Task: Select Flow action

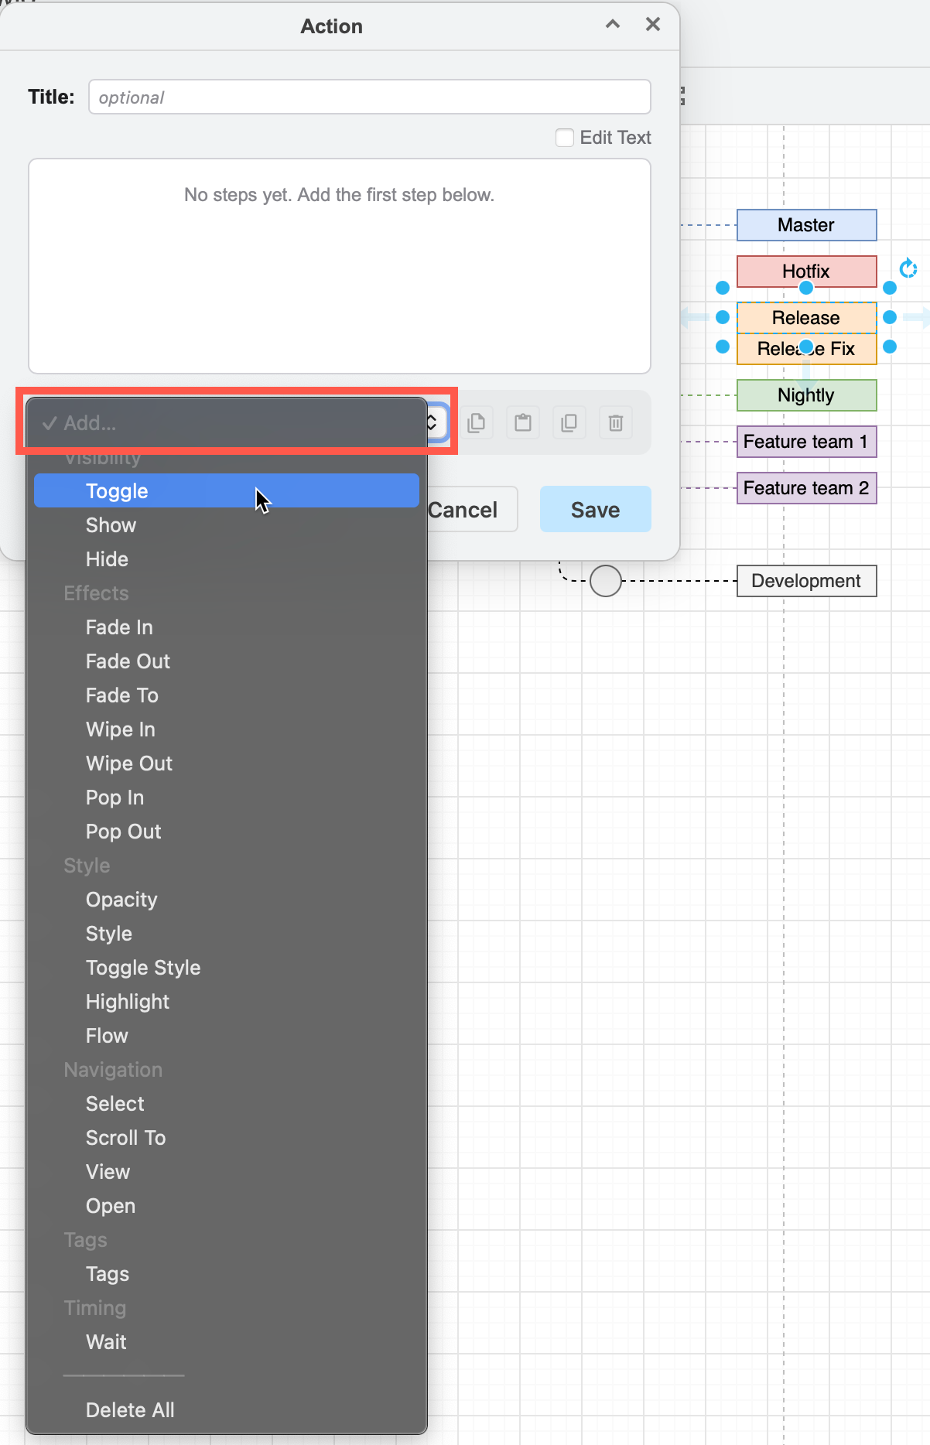Action: coord(226,1035)
